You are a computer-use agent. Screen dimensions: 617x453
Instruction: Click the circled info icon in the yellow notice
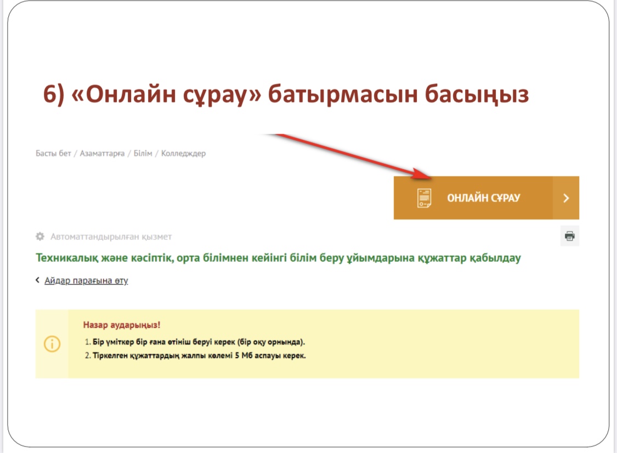click(52, 343)
